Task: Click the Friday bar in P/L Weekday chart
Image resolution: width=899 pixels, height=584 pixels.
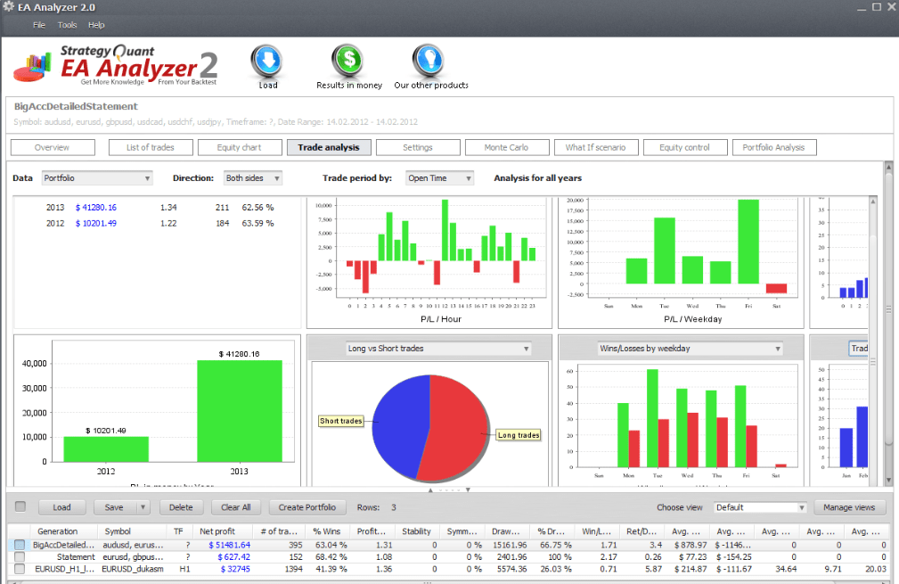Action: [x=748, y=242]
